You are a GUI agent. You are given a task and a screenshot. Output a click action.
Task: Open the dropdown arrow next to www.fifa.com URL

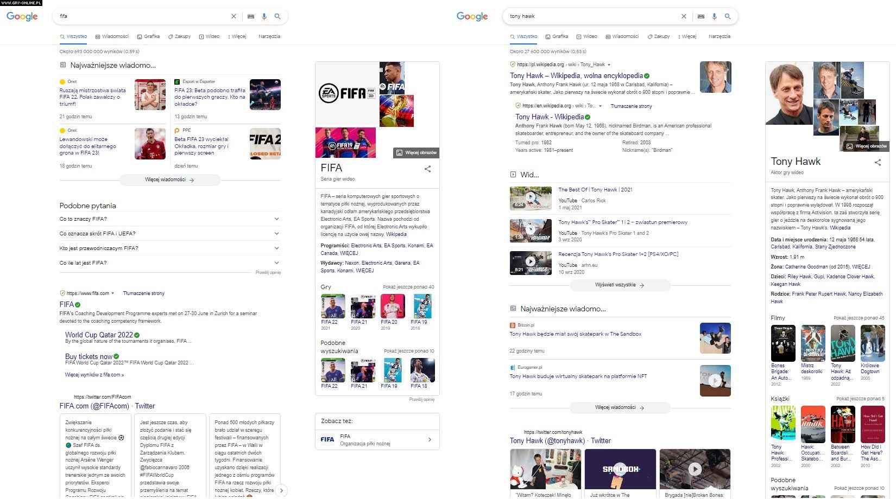tap(112, 293)
